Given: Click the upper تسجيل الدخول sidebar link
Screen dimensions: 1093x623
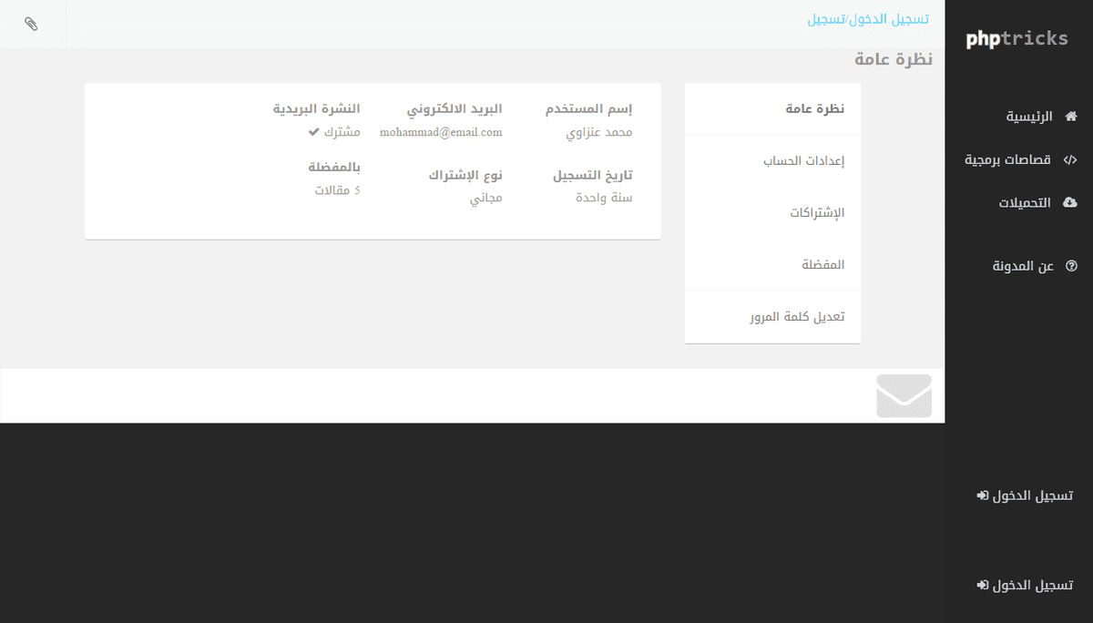Looking at the screenshot, I should pos(1025,495).
